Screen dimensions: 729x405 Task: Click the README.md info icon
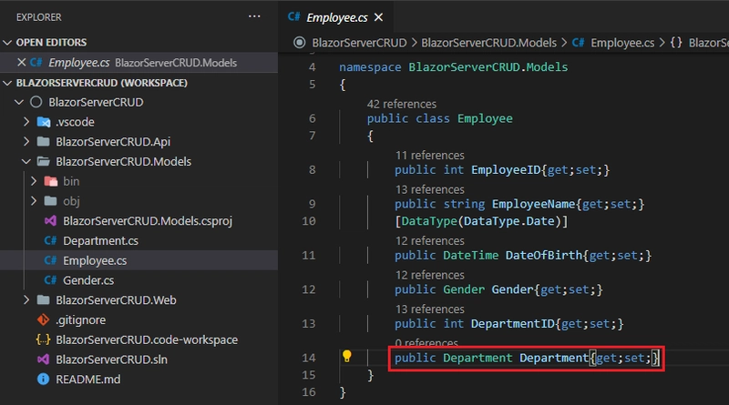point(42,379)
